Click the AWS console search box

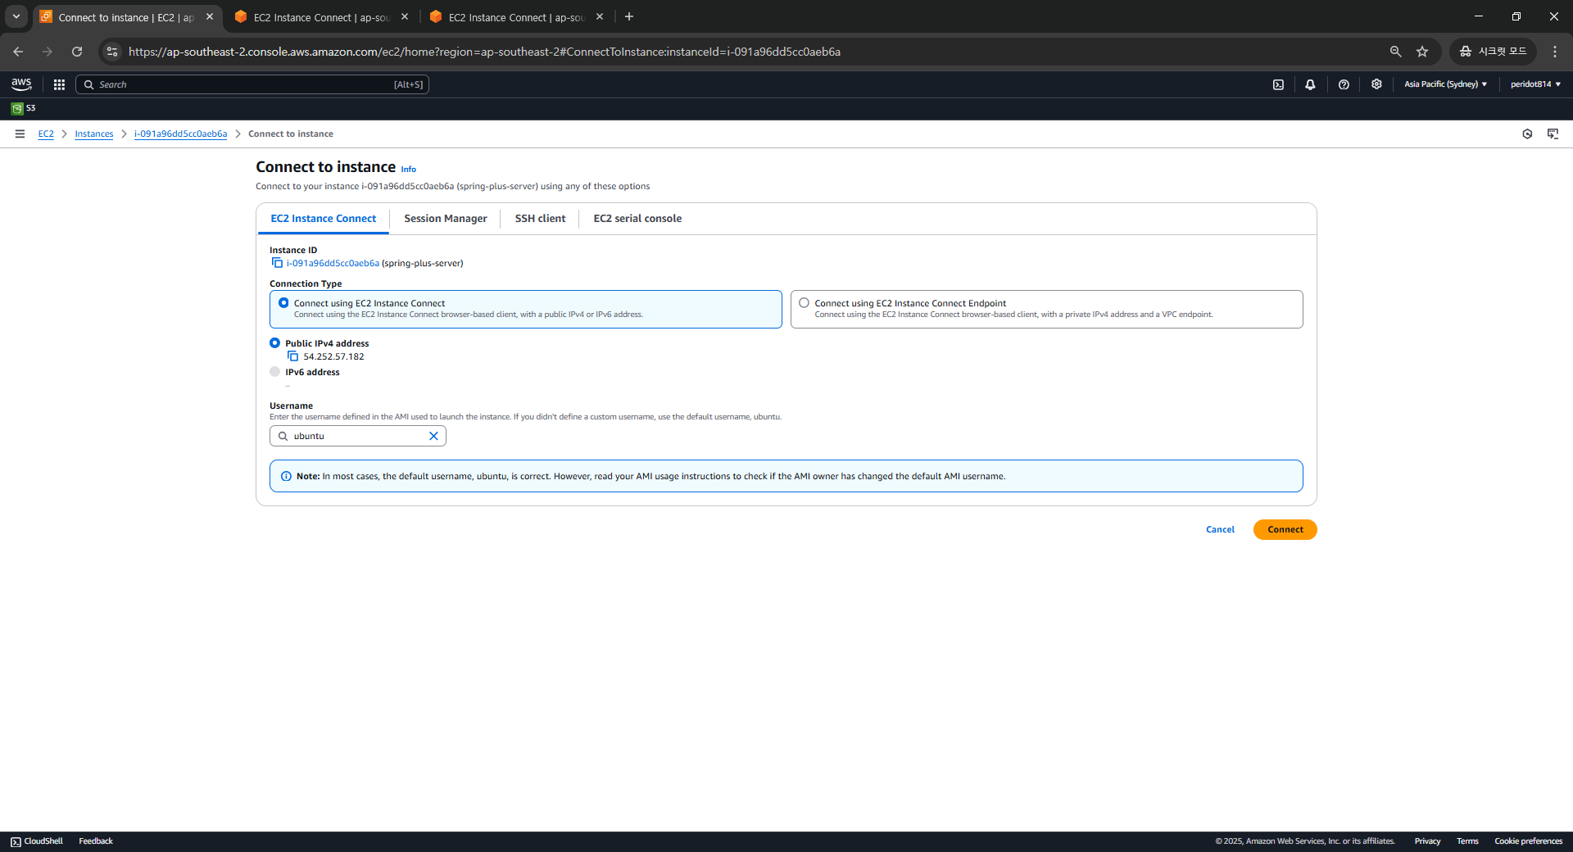click(252, 84)
